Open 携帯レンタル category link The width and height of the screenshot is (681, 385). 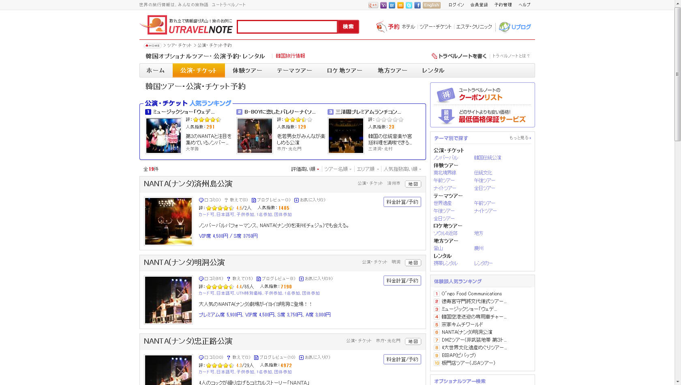click(445, 263)
